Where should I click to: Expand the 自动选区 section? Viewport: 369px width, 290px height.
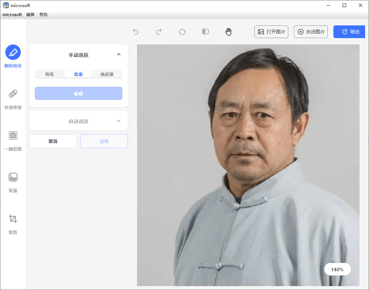78,121
